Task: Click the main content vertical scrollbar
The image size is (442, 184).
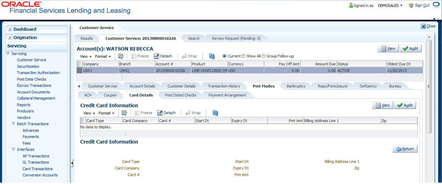Action: click(429, 86)
